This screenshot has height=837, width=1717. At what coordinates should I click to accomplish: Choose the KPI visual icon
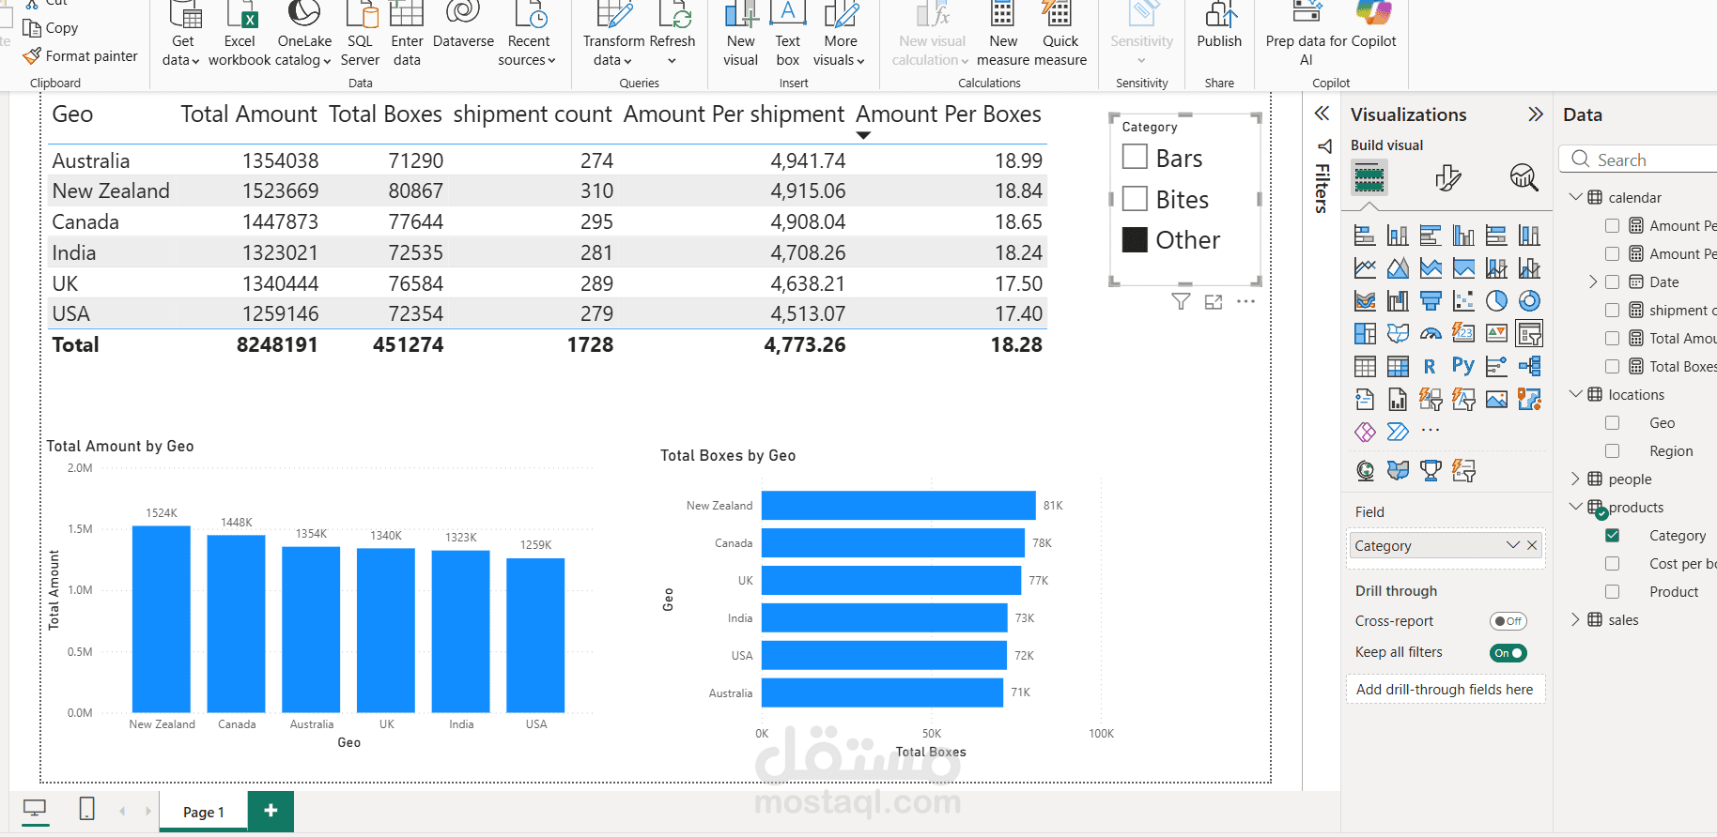pos(1496,333)
